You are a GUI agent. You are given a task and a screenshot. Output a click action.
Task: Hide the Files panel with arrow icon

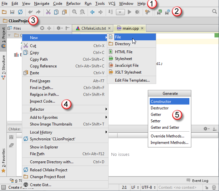[68, 28]
